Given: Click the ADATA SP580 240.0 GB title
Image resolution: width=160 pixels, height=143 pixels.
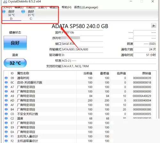Looking at the screenshot, I should click(80, 26).
